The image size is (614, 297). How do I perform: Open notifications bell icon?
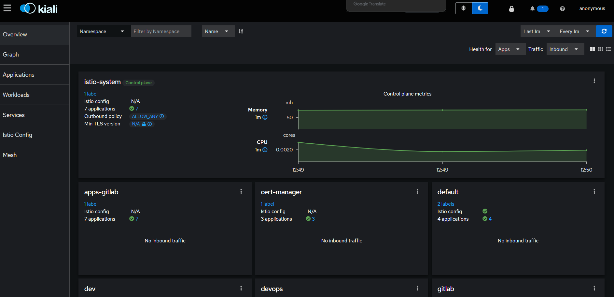(532, 9)
